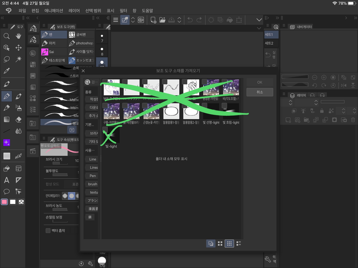Open 합성 모드 표준 dropdown
Viewport: 358px width, 268px height.
[x=71, y=184]
